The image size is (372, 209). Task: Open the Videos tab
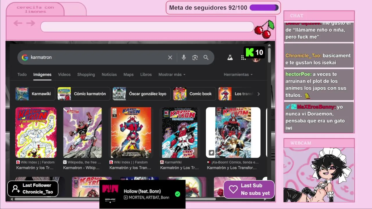pyautogui.click(x=64, y=75)
